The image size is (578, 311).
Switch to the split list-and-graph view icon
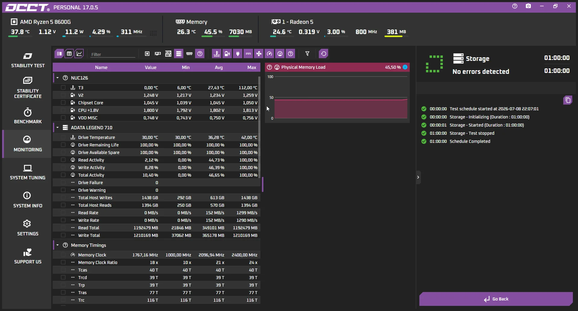(59, 54)
